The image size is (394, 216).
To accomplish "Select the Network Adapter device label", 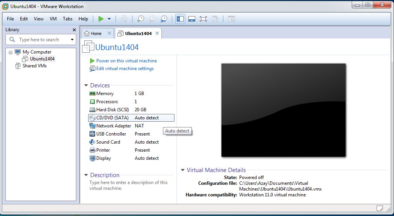I will click(x=114, y=126).
